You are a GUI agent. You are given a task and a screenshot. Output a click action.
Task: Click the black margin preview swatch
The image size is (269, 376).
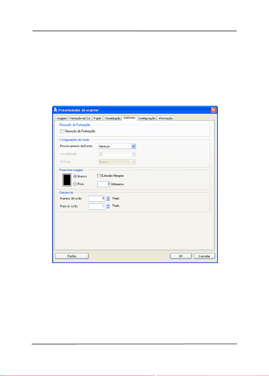point(67,180)
